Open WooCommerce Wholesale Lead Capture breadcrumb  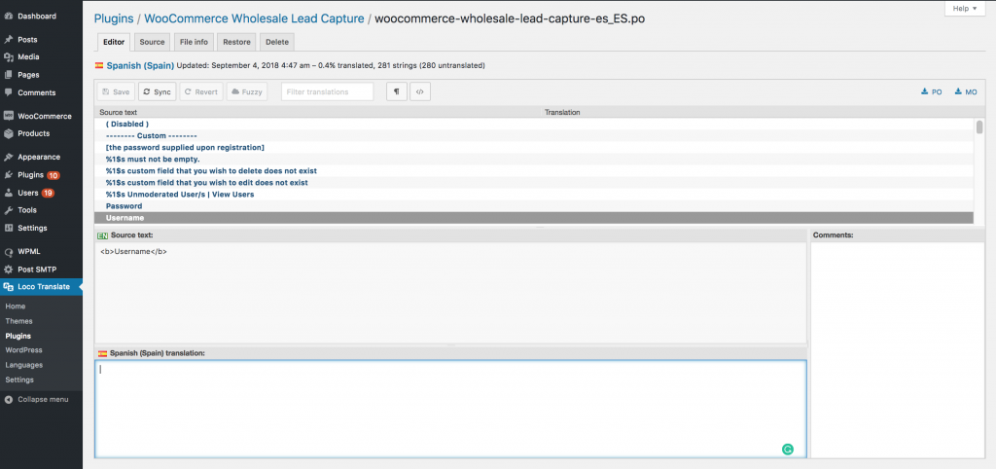254,18
